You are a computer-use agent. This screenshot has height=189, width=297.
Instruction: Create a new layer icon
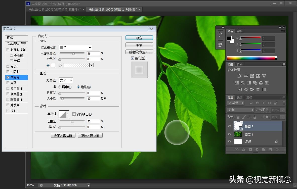[271, 150]
